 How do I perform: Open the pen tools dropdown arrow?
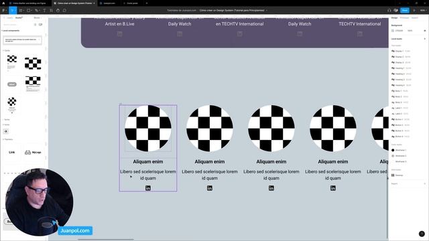pyautogui.click(x=40, y=11)
